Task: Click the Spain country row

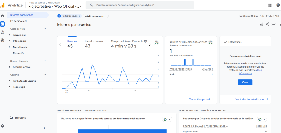Action: click(191, 74)
